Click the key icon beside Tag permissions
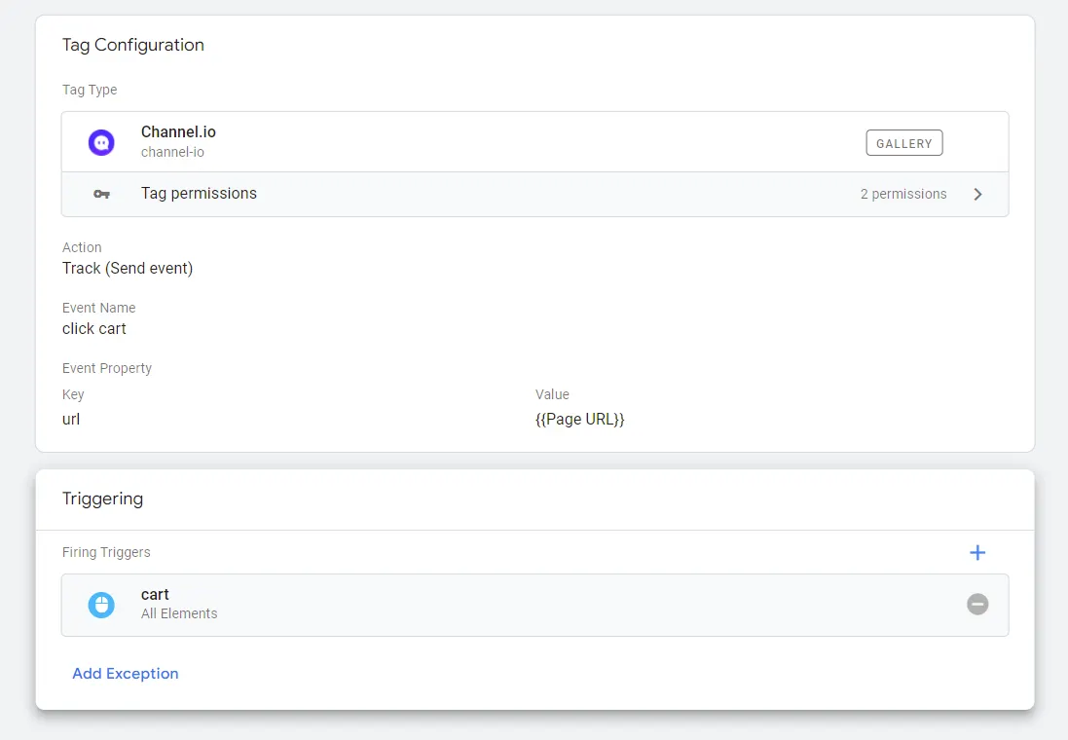This screenshot has width=1068, height=740. [101, 194]
